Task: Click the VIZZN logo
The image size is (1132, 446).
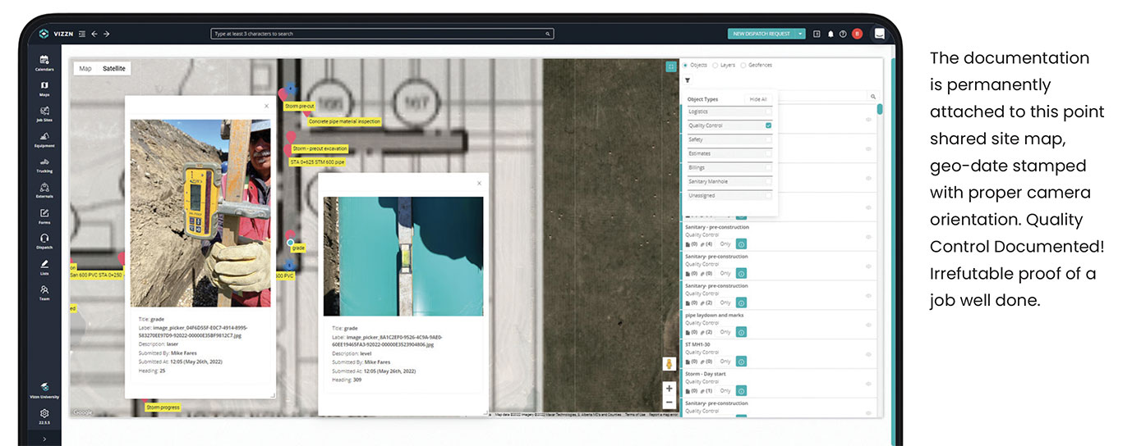Action: tap(58, 34)
